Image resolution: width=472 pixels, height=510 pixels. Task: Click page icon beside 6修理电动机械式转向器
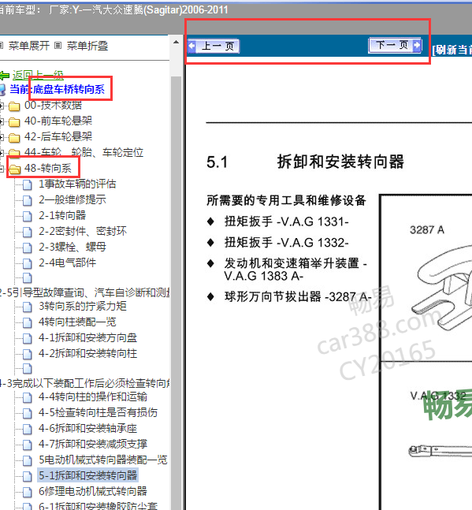pyautogui.click(x=28, y=492)
